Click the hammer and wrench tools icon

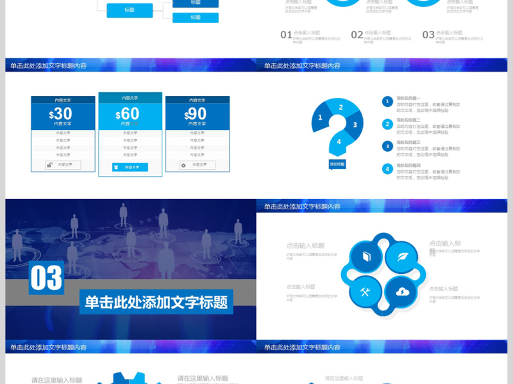(x=364, y=292)
